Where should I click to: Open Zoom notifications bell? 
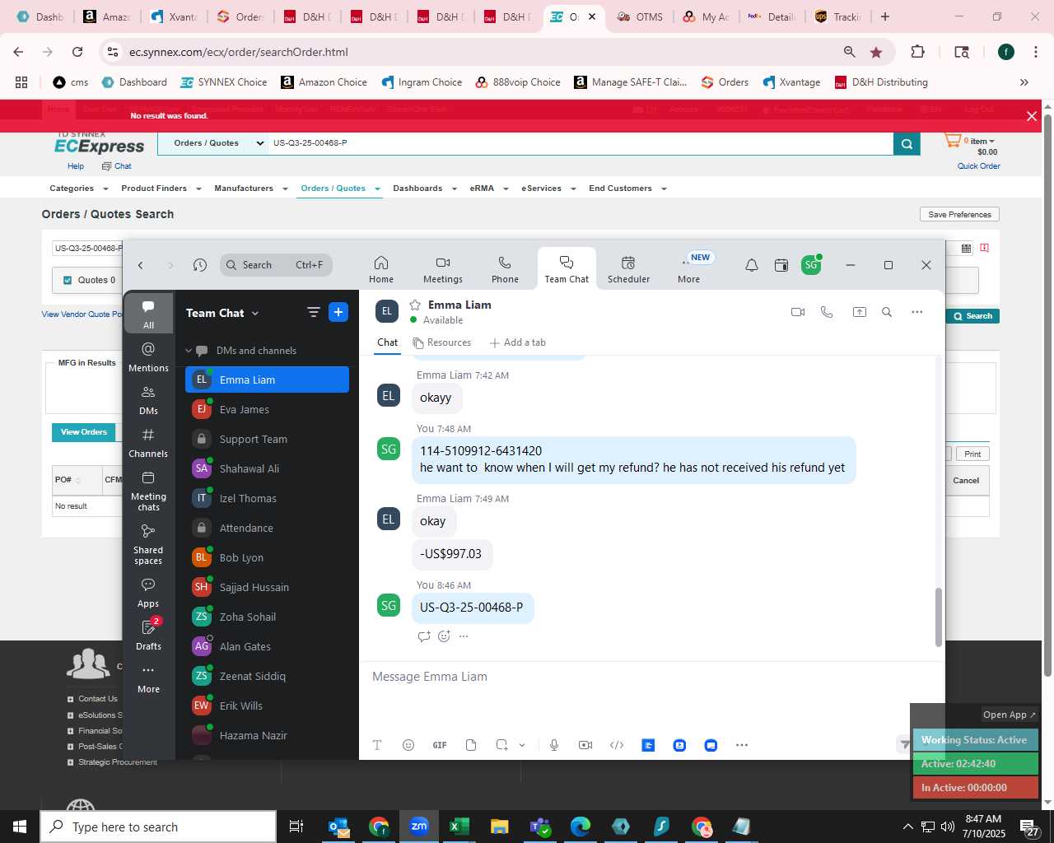click(x=752, y=265)
